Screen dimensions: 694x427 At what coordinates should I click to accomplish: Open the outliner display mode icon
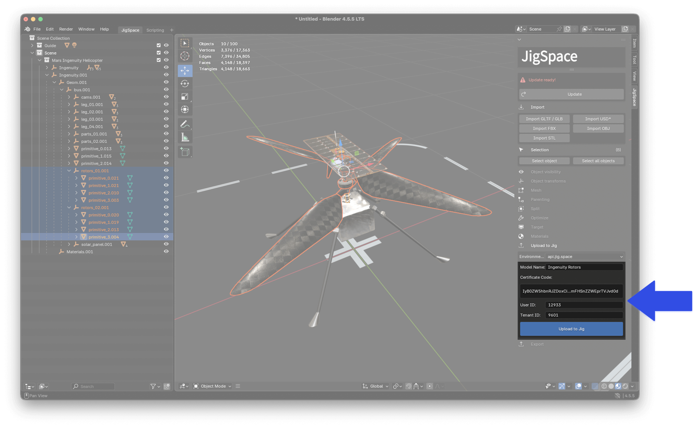[x=43, y=386]
